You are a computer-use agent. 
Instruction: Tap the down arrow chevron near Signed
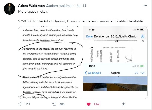click(143, 73)
